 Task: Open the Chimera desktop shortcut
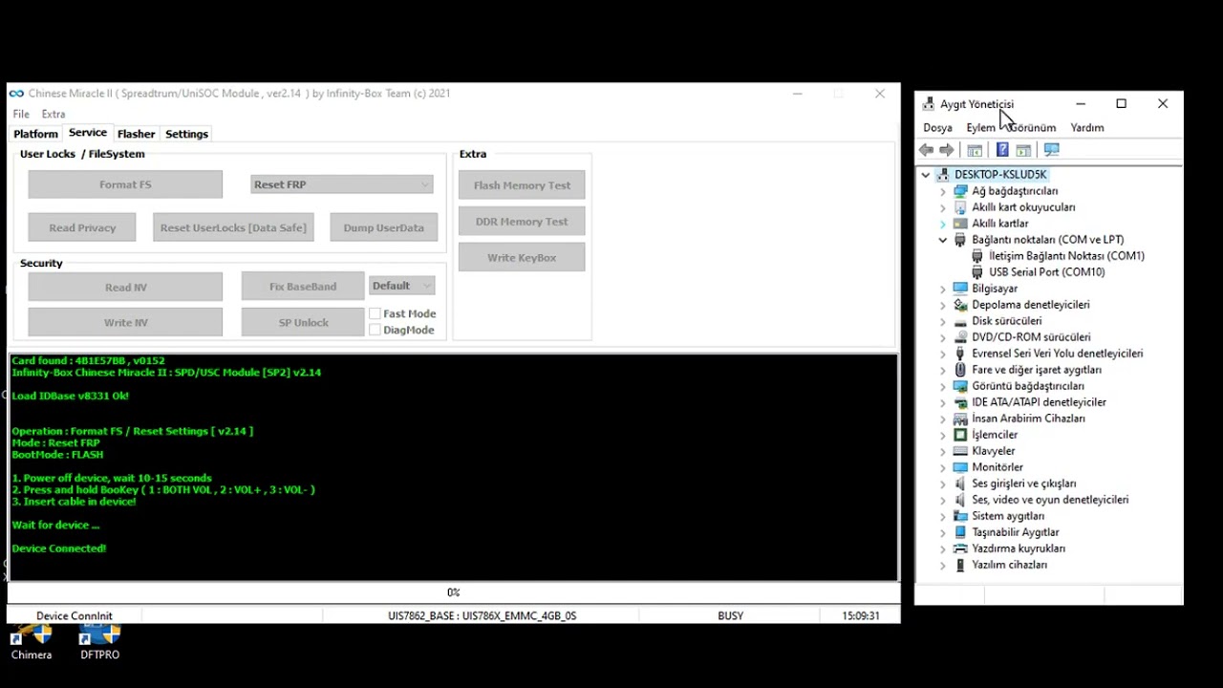pos(32,642)
